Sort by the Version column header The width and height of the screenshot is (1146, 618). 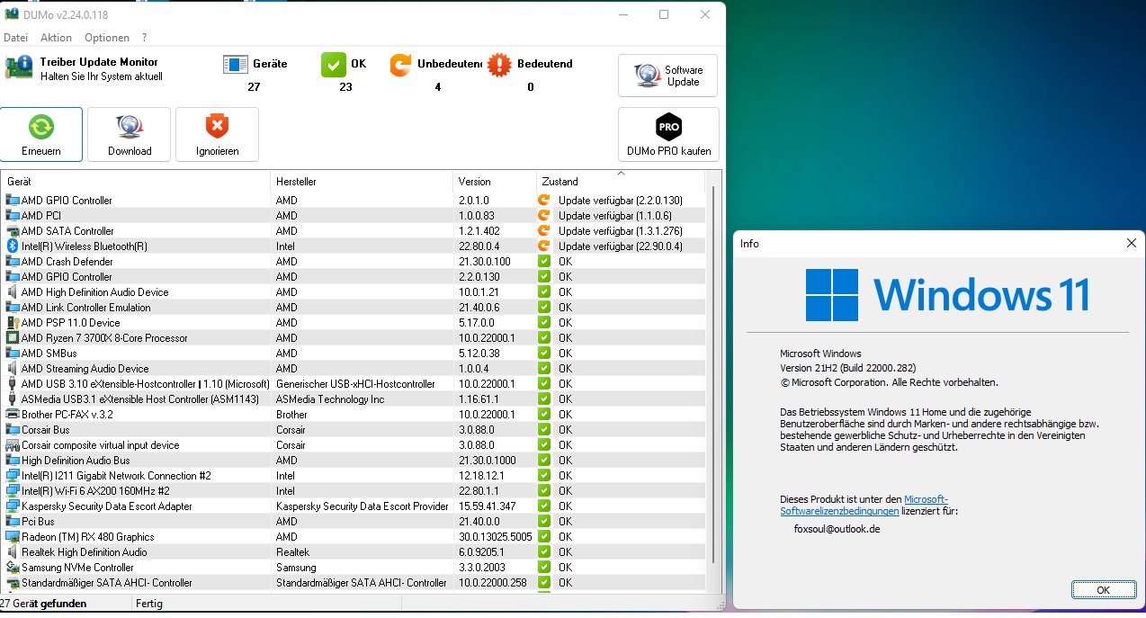point(496,181)
